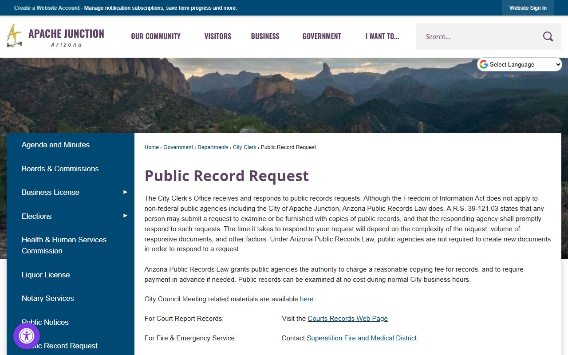Open Elections sidebar link
Screen dimensions: 568x355
click(x=36, y=216)
